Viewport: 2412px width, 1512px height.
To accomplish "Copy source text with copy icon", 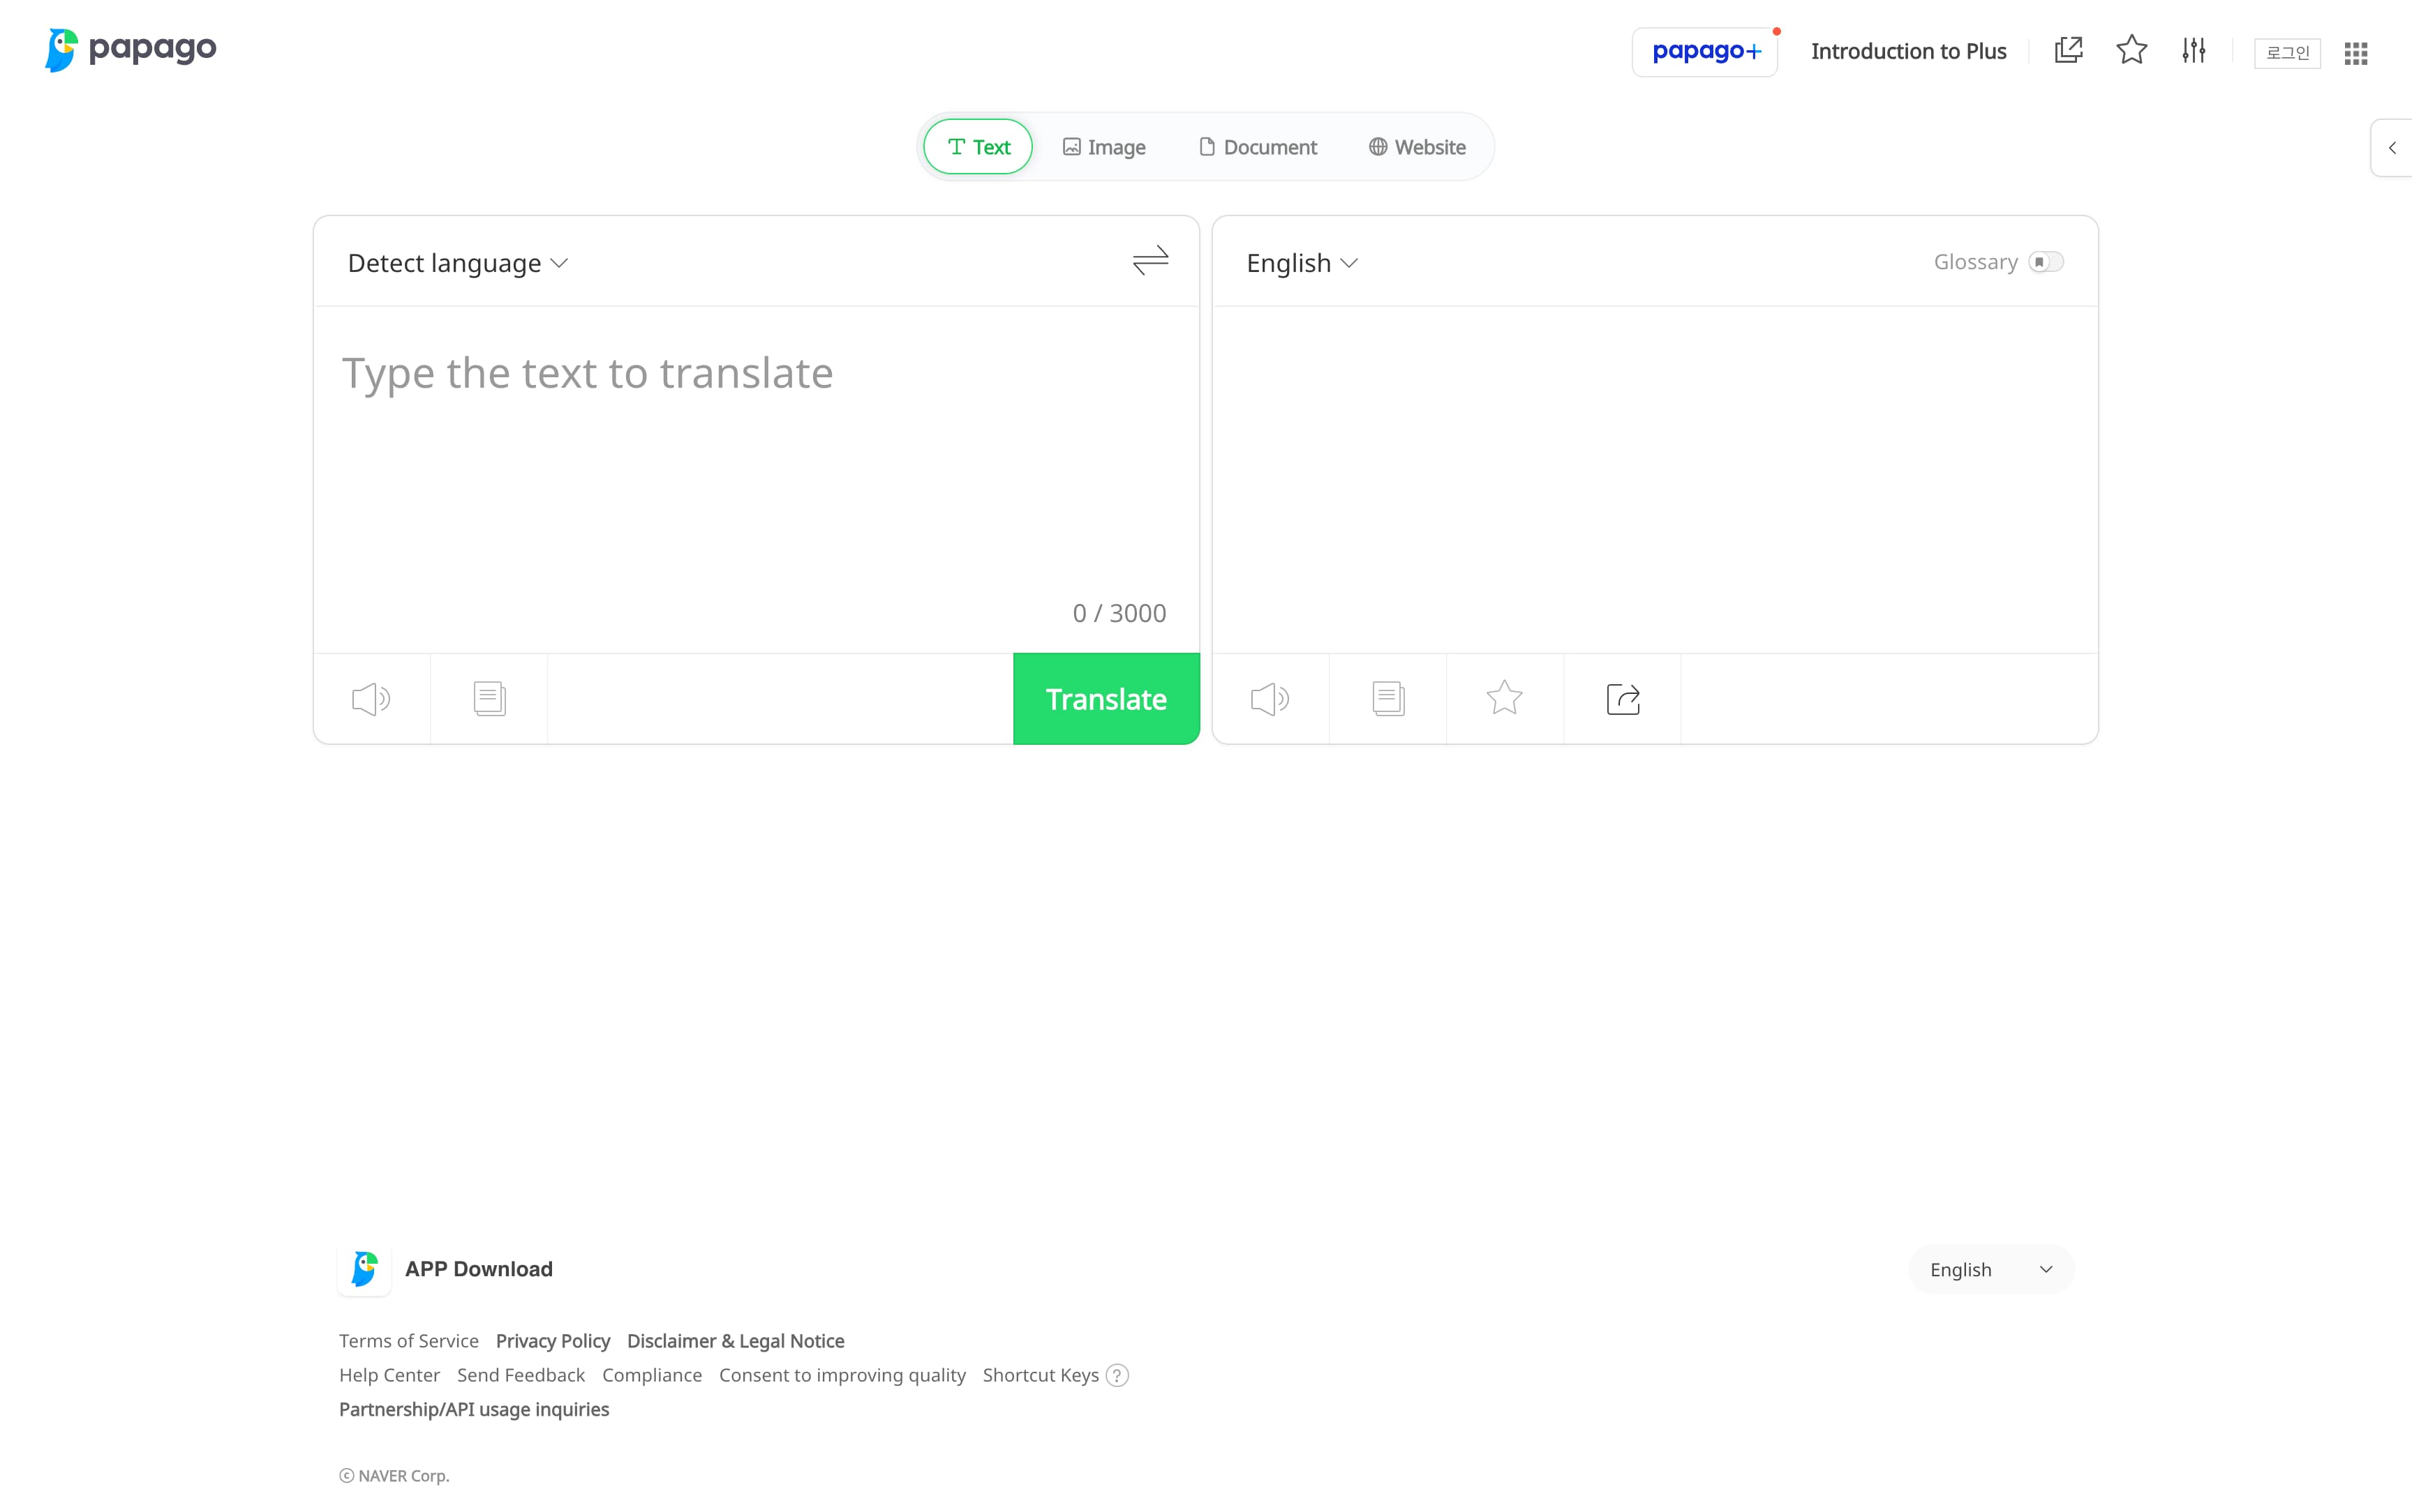I will (x=489, y=698).
